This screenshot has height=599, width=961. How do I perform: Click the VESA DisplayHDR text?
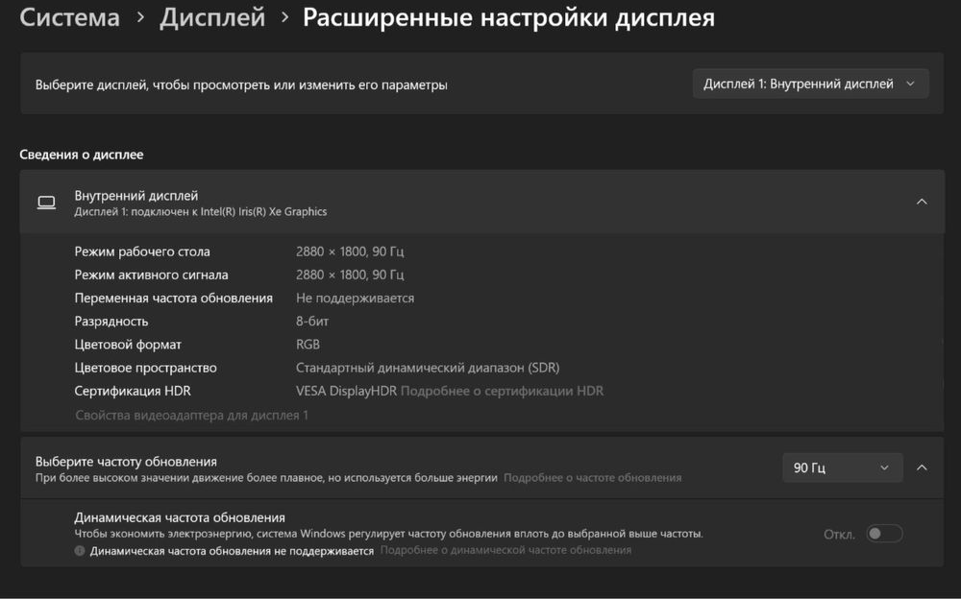click(x=346, y=391)
